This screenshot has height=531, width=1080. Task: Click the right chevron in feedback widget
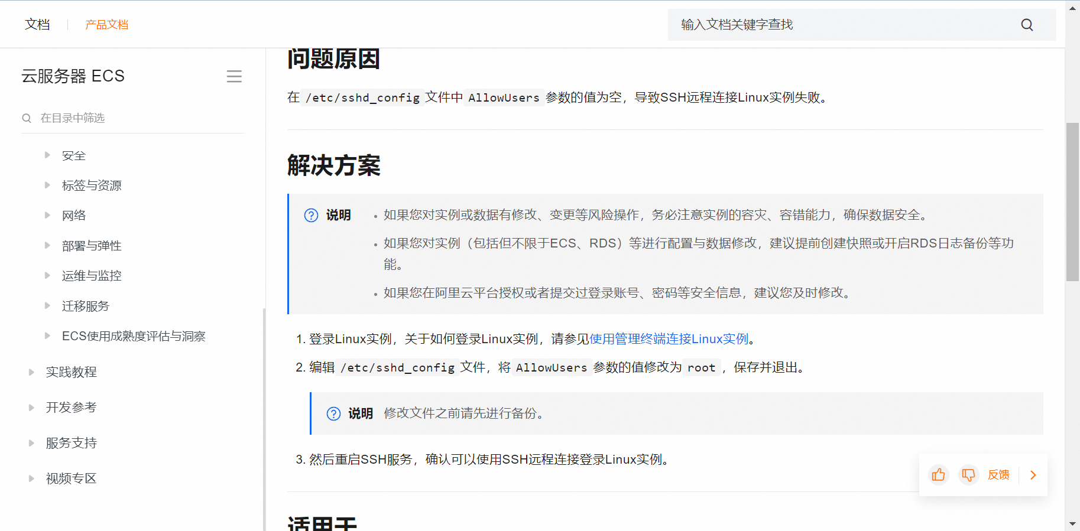click(x=1033, y=475)
